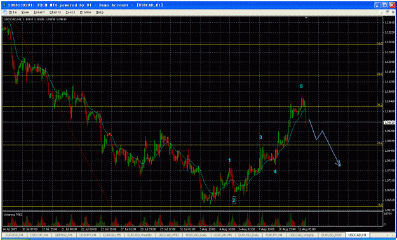Open the View menu
The height and width of the screenshot is (240, 397).
pos(25,12)
